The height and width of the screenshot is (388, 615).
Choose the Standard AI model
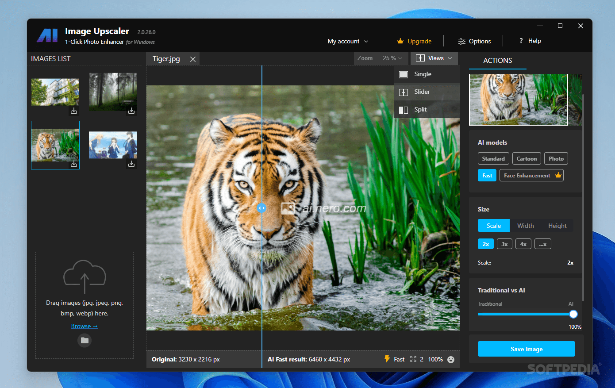(x=493, y=158)
